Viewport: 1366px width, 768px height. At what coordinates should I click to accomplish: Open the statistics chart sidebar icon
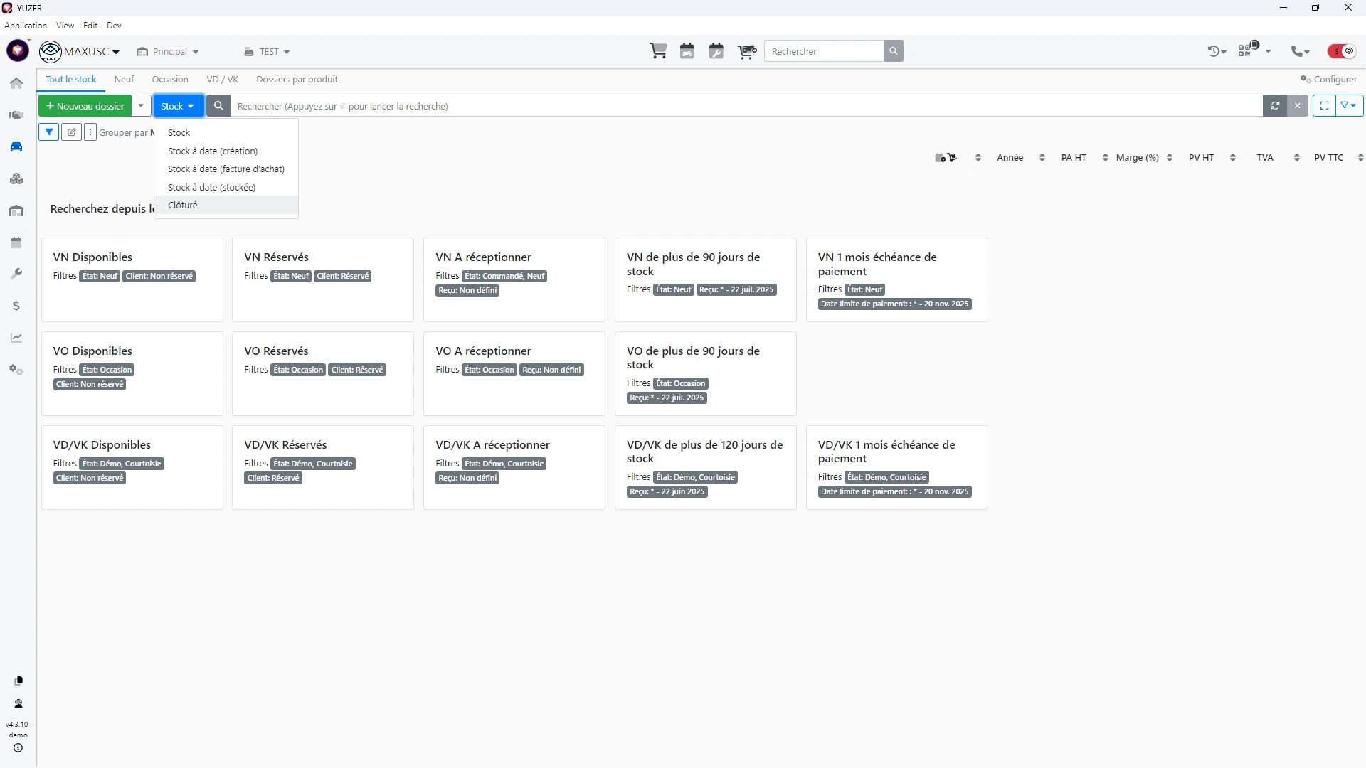coord(16,338)
